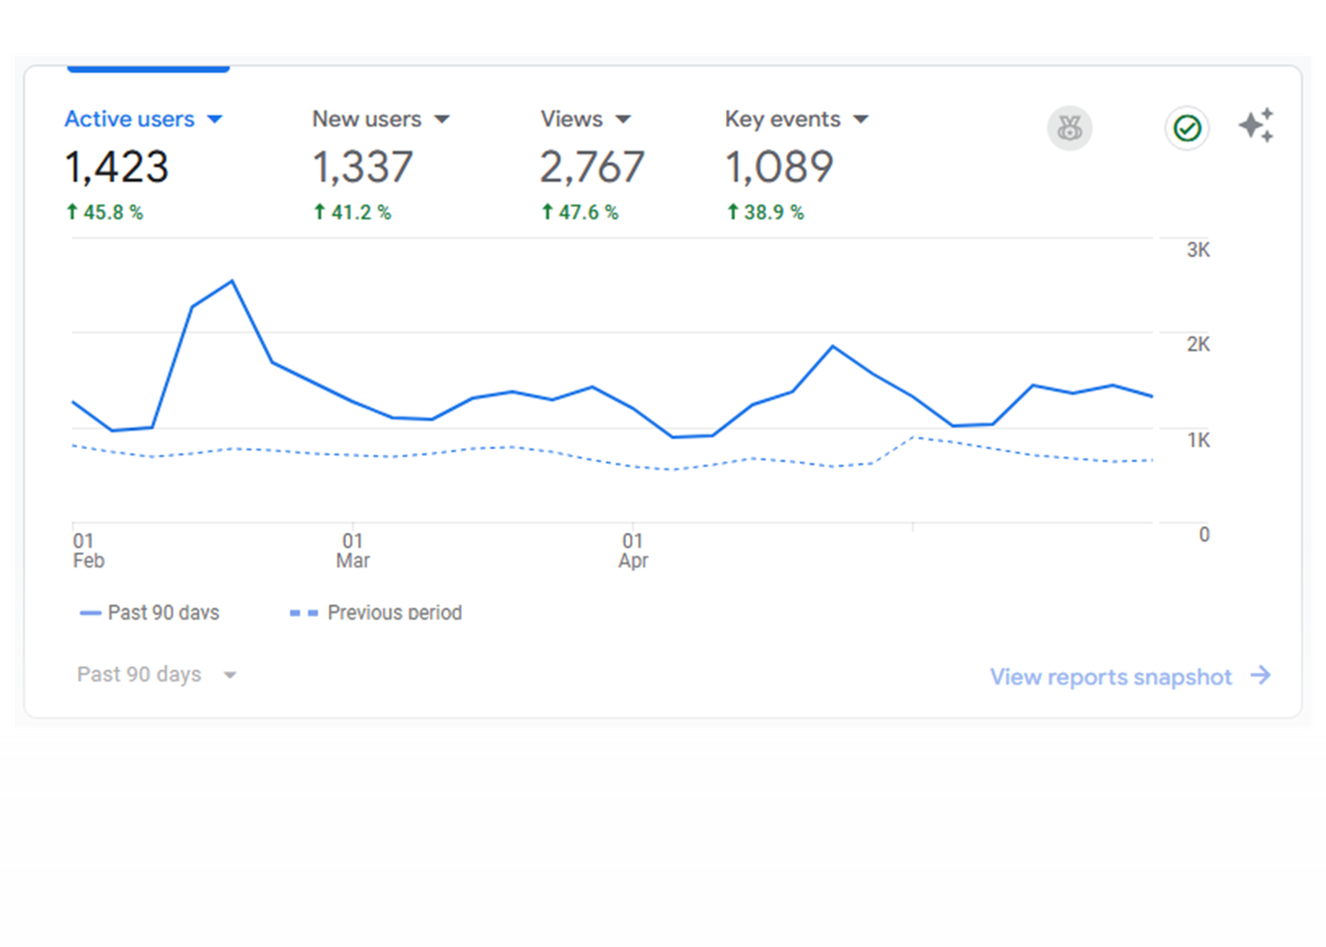Click the benchmarking medal icon
This screenshot has width=1326, height=947.
click(1070, 128)
